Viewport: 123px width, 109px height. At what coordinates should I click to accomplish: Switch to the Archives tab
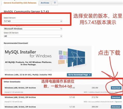tap(45, 3)
